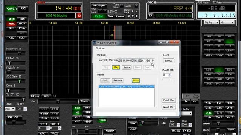Click the band stack right arrow

pyautogui.click(x=137, y=16)
